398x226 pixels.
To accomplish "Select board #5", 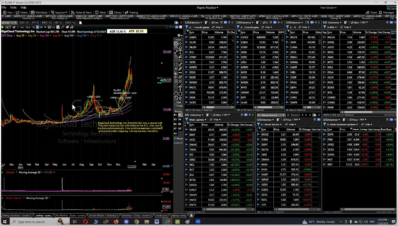I will [x=175, y=124].
